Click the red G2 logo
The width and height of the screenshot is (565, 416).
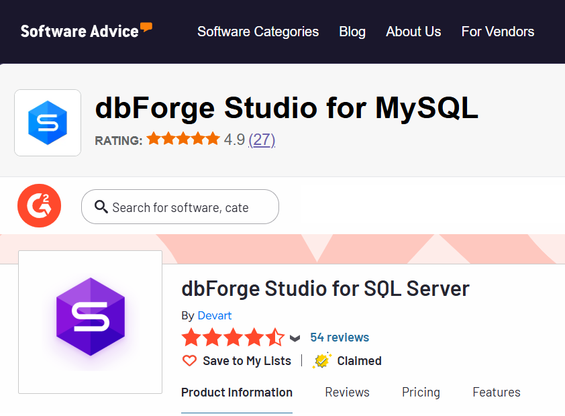tap(40, 206)
